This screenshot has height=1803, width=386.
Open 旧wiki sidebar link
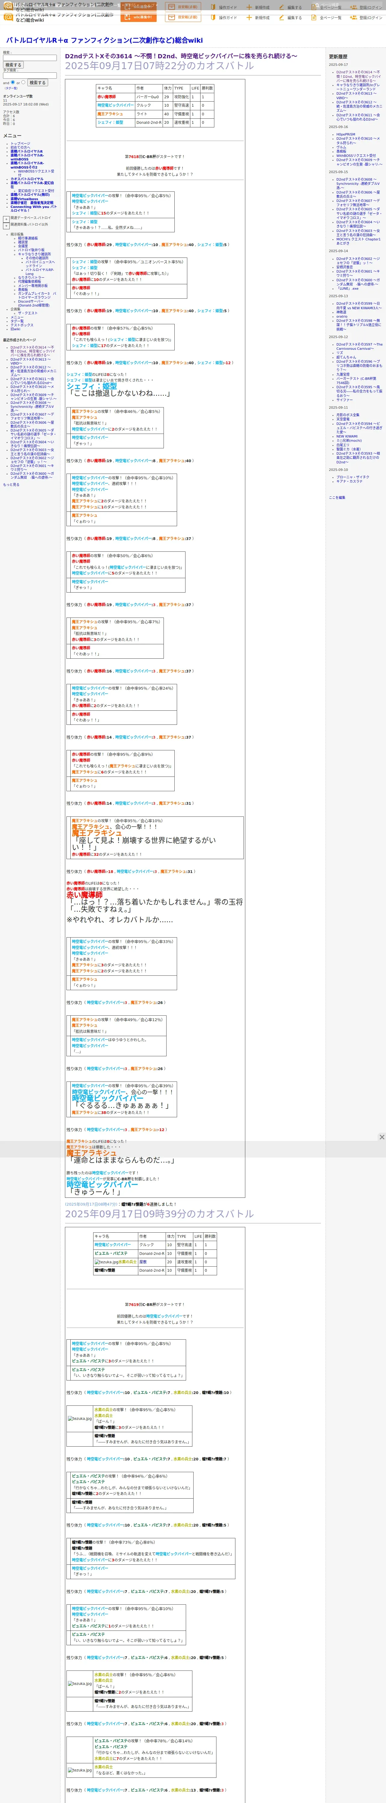[x=15, y=329]
